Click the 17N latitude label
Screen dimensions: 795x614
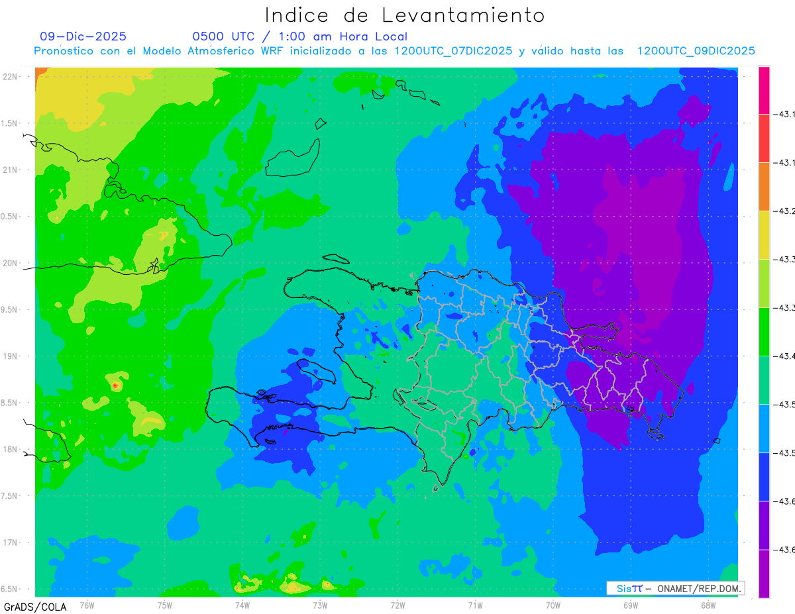click(11, 542)
